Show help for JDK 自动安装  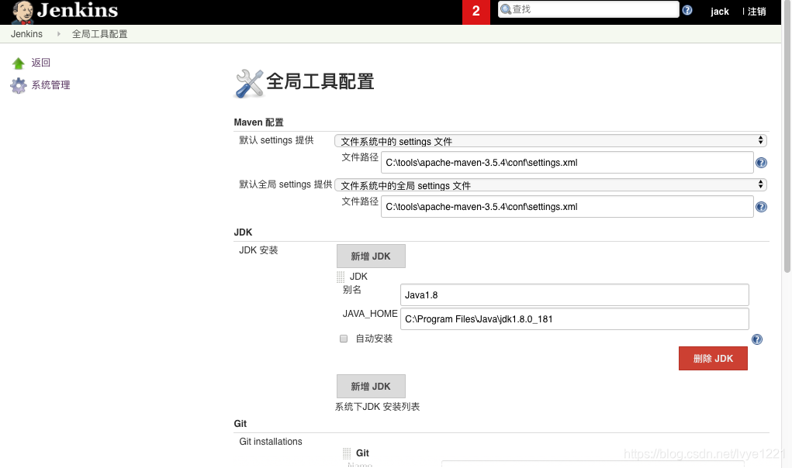756,339
